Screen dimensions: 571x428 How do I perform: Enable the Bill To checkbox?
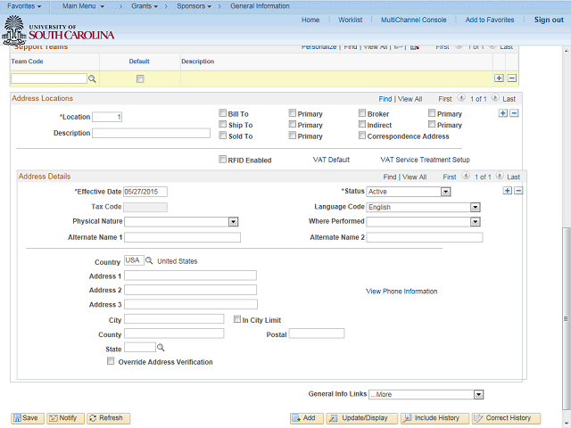coord(223,113)
